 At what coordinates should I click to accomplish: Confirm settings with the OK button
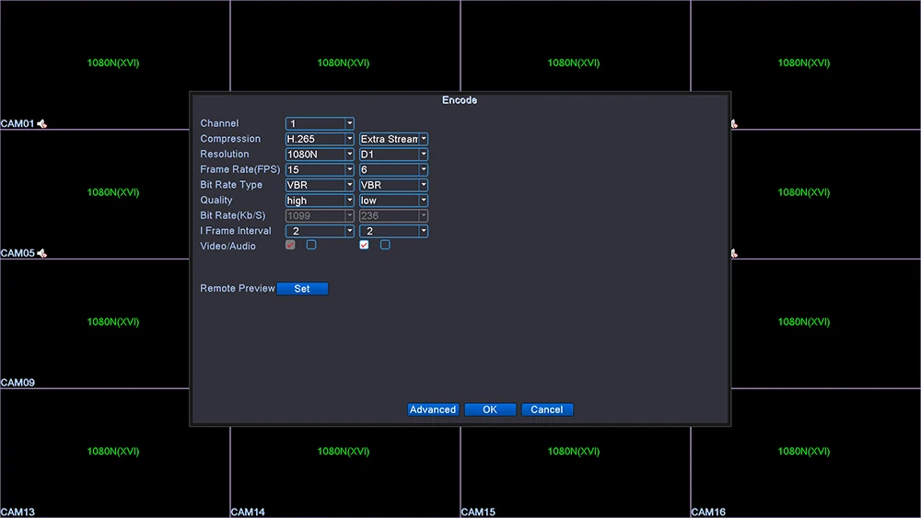(490, 409)
